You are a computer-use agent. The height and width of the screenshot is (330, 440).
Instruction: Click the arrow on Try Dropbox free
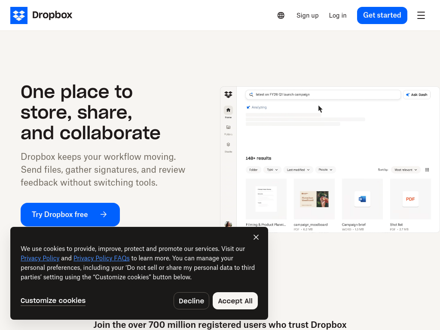104,214
